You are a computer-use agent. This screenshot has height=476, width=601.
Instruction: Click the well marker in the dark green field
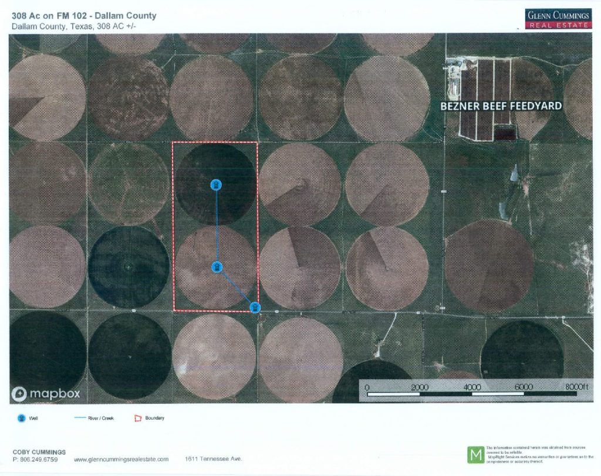(x=216, y=185)
